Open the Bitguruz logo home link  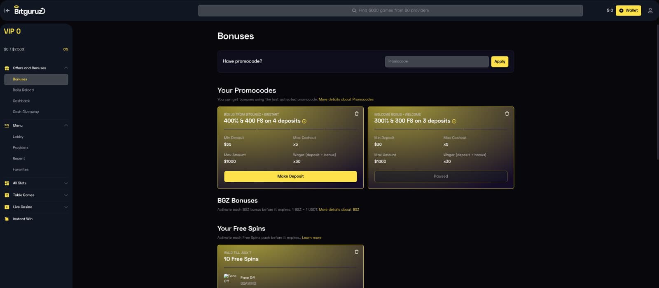tap(30, 10)
